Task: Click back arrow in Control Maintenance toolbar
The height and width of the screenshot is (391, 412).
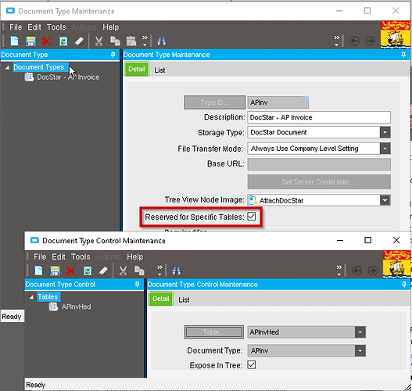Action: click(356, 271)
